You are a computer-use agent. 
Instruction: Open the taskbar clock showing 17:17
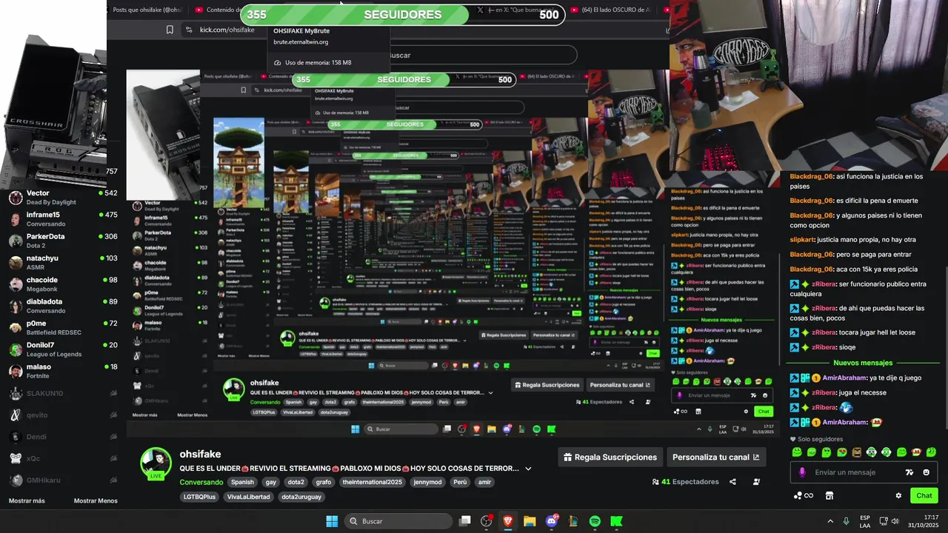click(924, 521)
